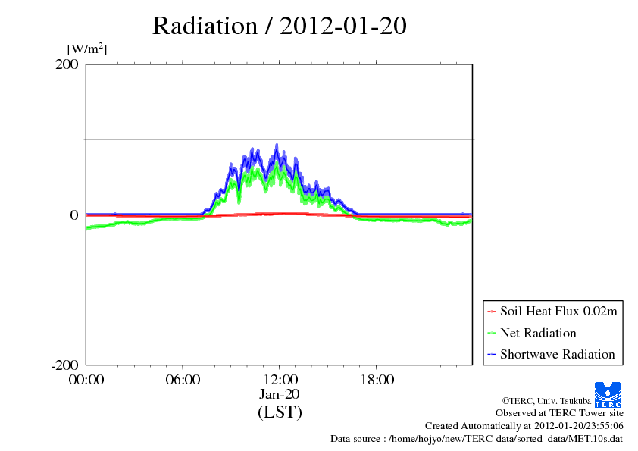This screenshot has width=638, height=451.
Task: Click the chart title 'Radiation / 2012-01-20'
Action: [x=280, y=26]
